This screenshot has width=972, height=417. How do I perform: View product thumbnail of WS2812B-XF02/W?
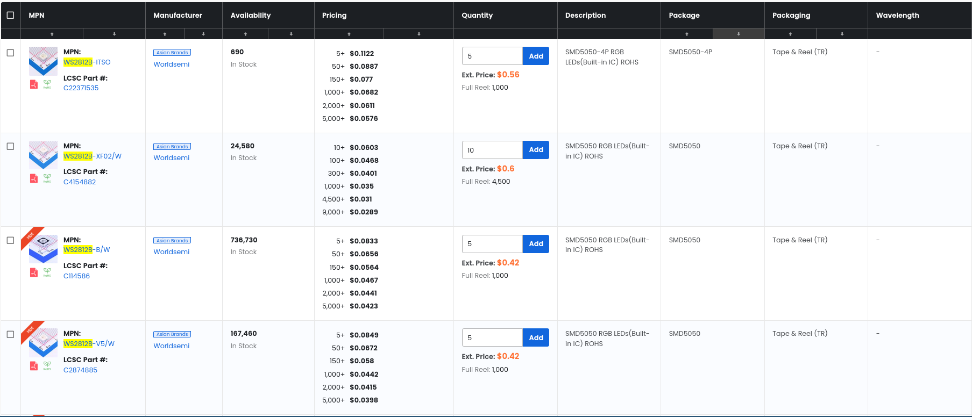[x=43, y=155]
